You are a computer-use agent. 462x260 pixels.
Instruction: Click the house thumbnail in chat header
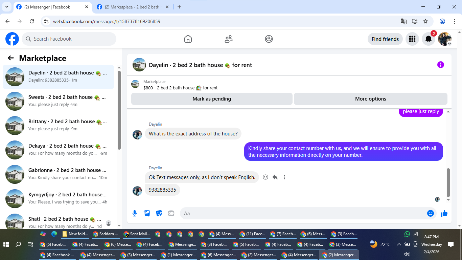coord(139,65)
